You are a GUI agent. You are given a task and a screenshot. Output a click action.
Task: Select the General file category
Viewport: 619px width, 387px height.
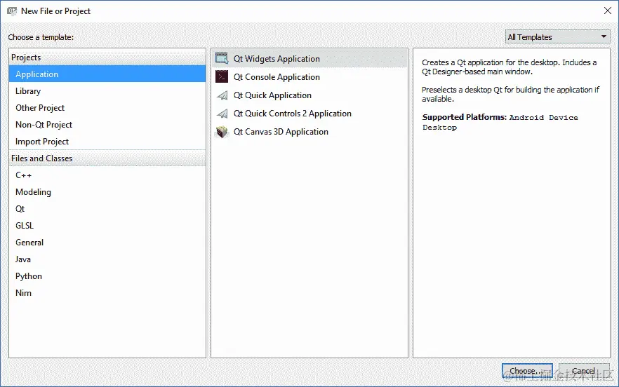click(107, 242)
